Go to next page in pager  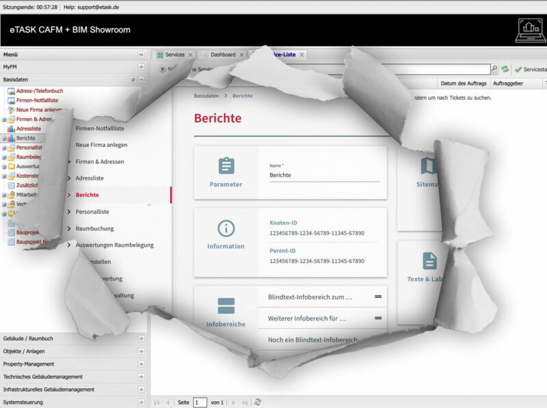[233, 403]
